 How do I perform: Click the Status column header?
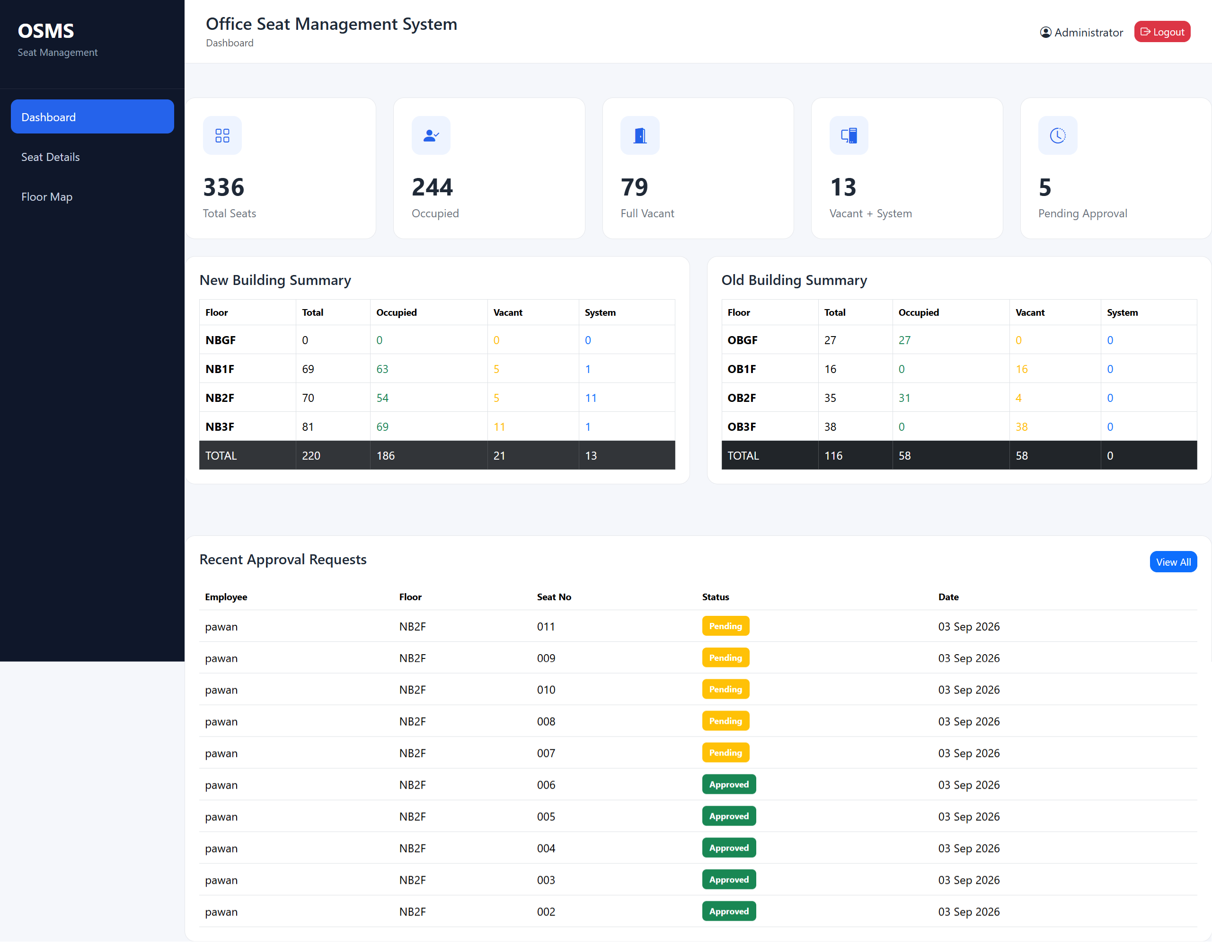click(716, 597)
